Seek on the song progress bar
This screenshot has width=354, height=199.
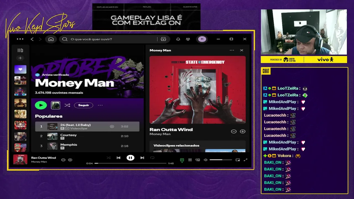click(131, 163)
